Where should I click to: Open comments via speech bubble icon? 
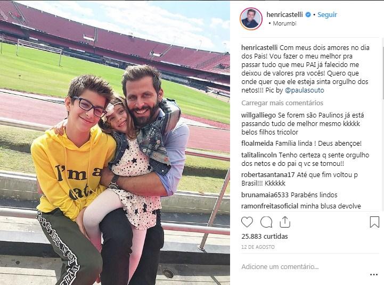click(x=266, y=222)
